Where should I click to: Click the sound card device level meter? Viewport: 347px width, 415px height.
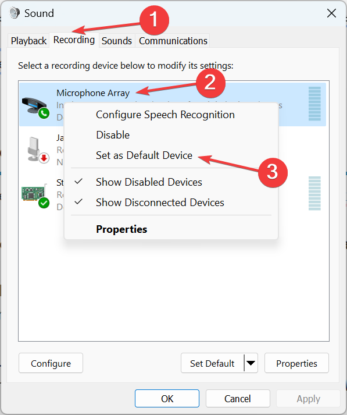click(x=314, y=193)
